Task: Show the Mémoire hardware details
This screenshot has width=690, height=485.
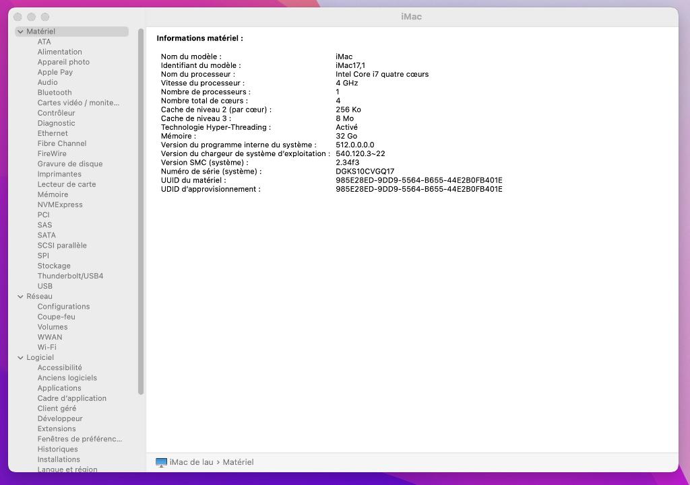Action: pyautogui.click(x=53, y=194)
